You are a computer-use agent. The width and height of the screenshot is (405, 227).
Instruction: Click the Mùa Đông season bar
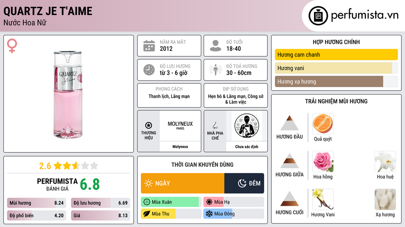233,214
